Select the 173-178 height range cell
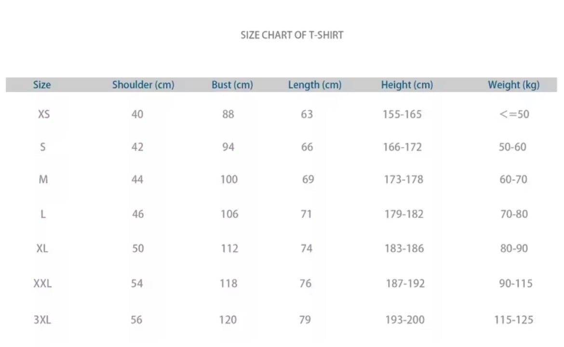The image size is (564, 347). (x=403, y=180)
